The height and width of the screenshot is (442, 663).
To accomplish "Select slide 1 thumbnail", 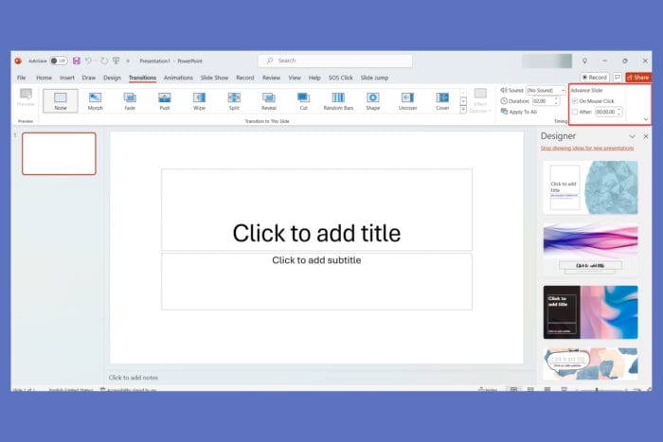I will click(x=59, y=153).
